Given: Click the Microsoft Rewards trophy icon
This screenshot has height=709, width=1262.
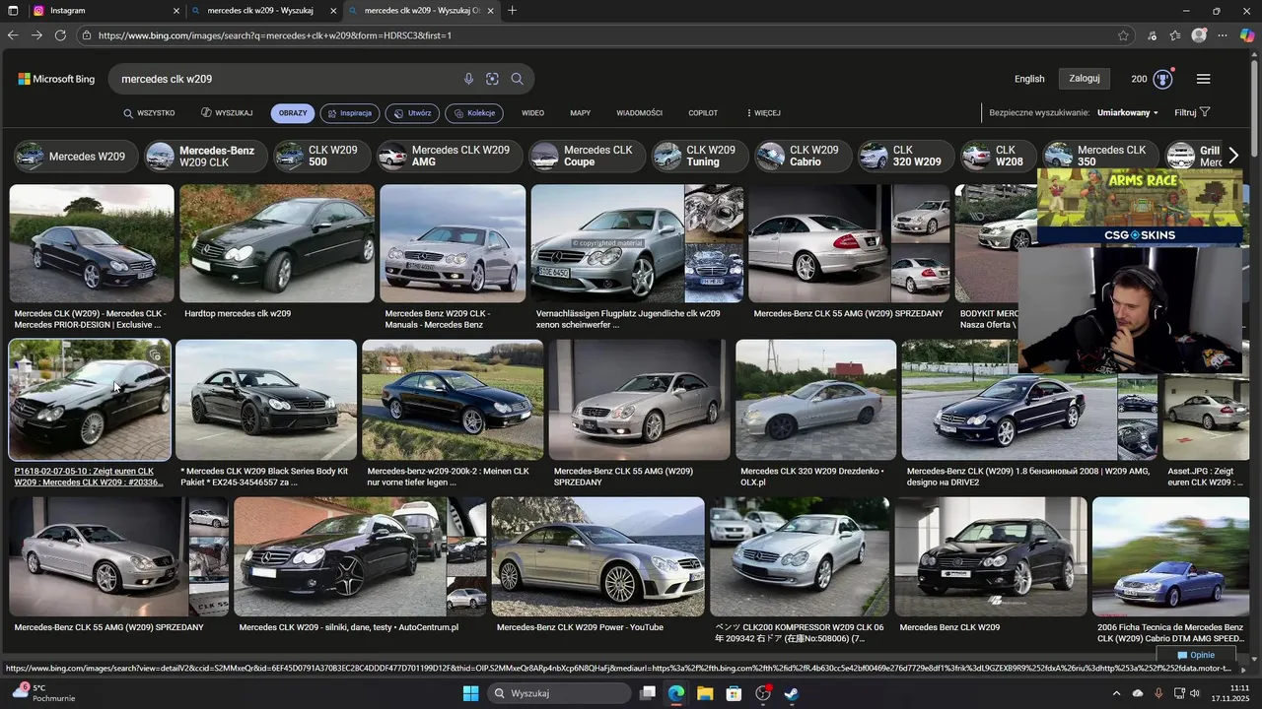Looking at the screenshot, I should pyautogui.click(x=1163, y=79).
